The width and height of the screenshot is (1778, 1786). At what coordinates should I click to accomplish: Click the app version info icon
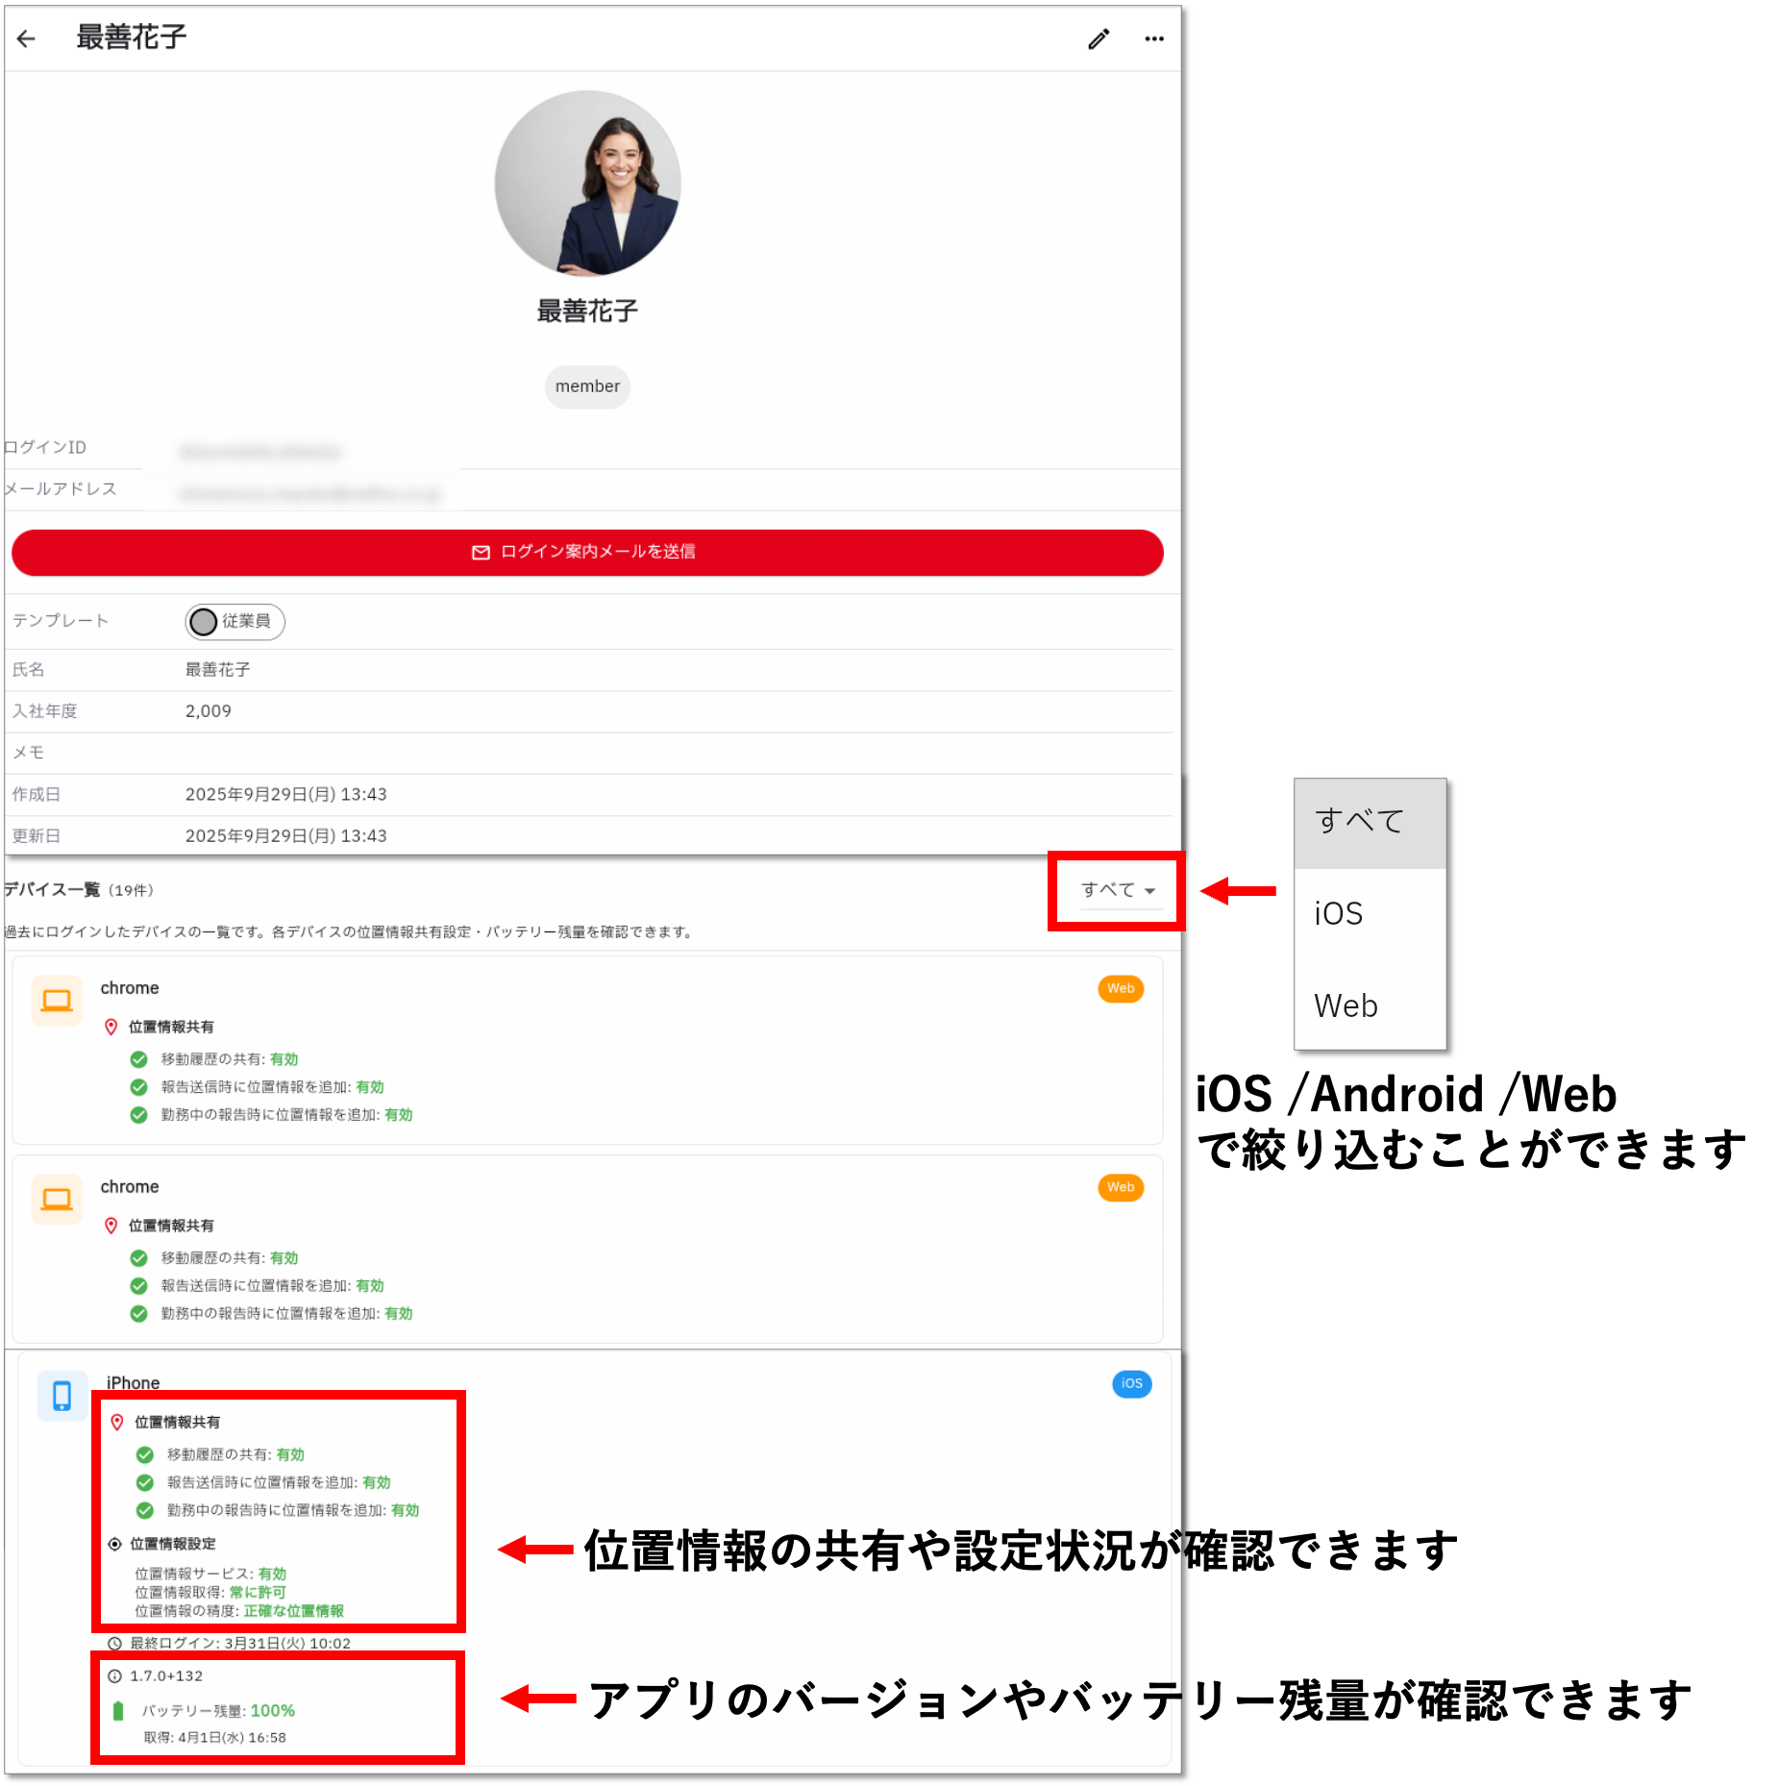[115, 1676]
